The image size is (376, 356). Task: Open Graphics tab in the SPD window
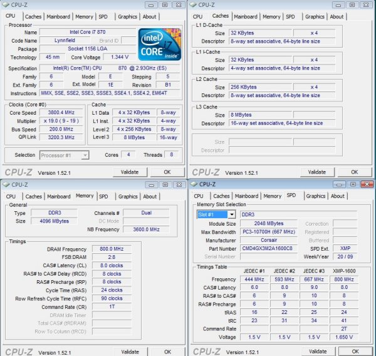(x=316, y=196)
